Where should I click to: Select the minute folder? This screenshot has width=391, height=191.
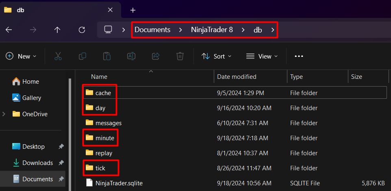[x=104, y=138]
